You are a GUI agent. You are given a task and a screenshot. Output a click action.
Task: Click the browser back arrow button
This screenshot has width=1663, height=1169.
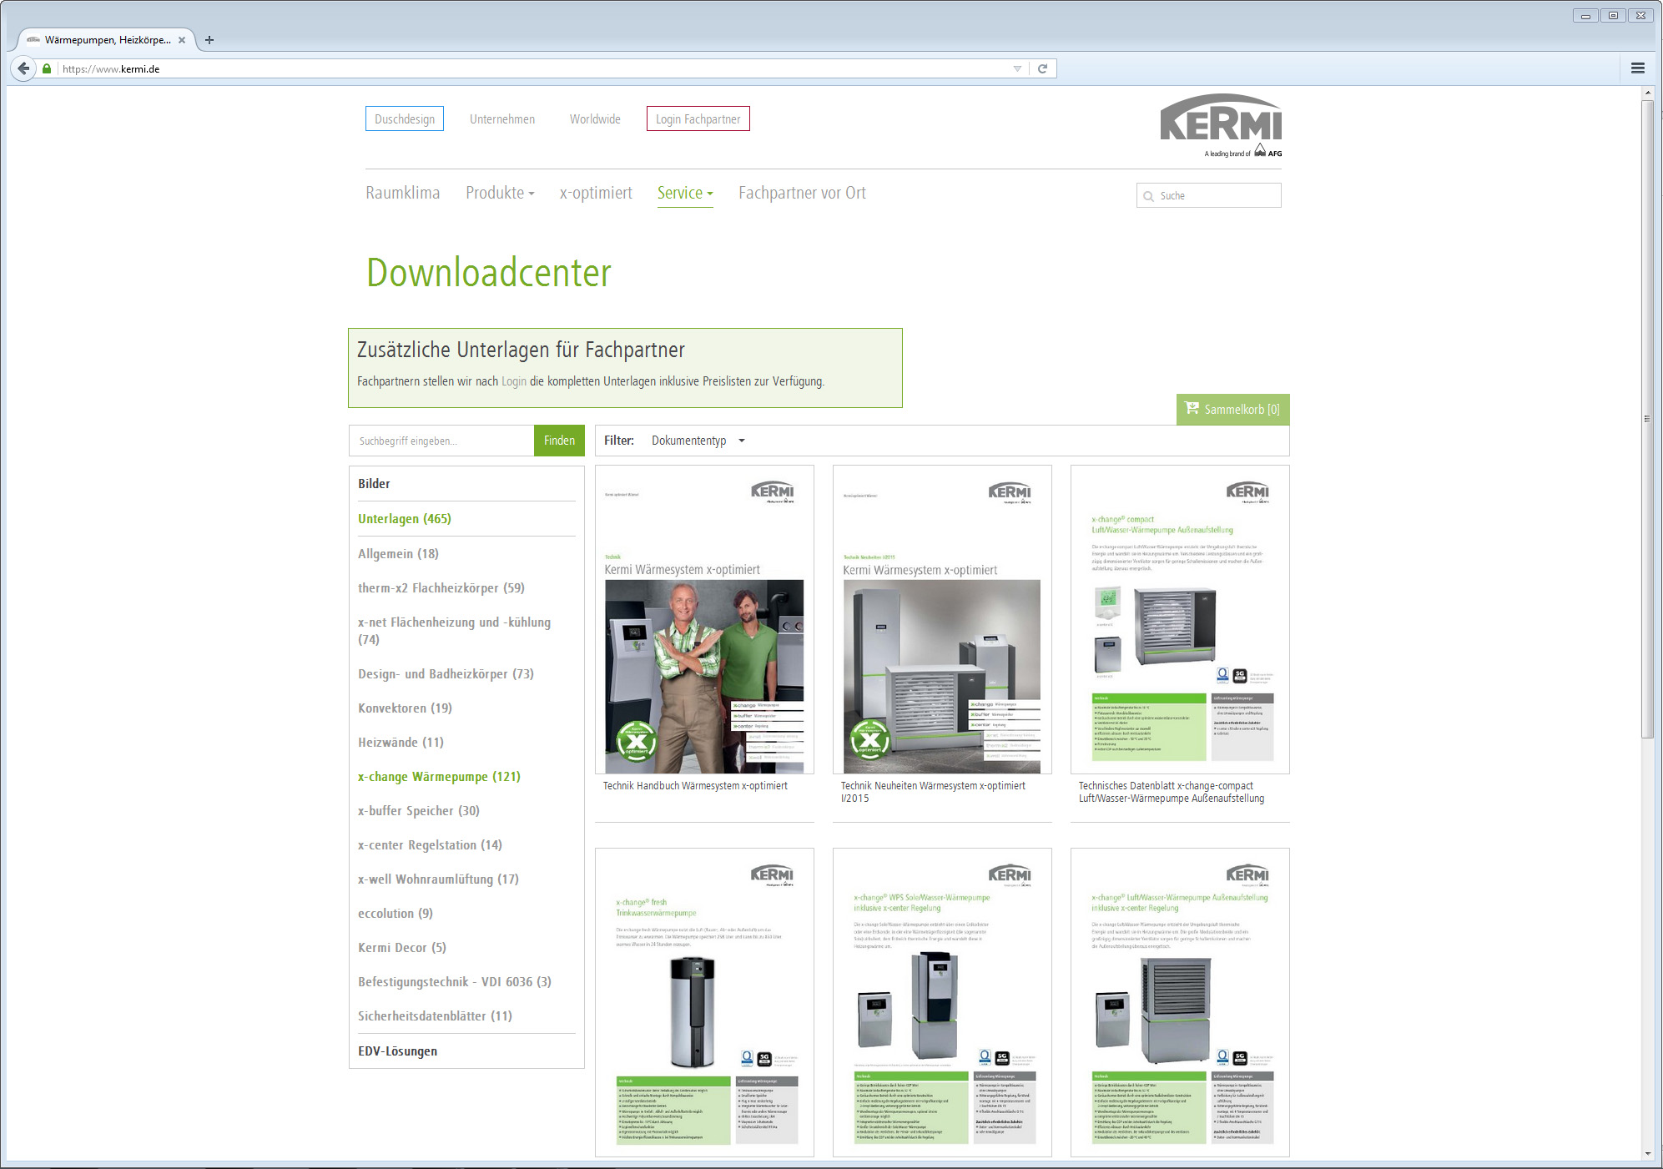pyautogui.click(x=24, y=68)
